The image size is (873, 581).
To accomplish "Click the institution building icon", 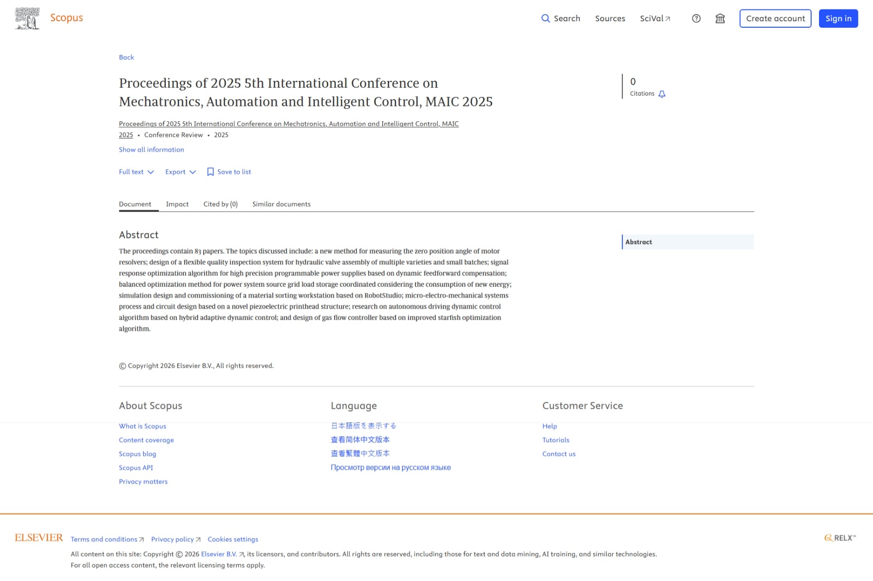I will (720, 18).
